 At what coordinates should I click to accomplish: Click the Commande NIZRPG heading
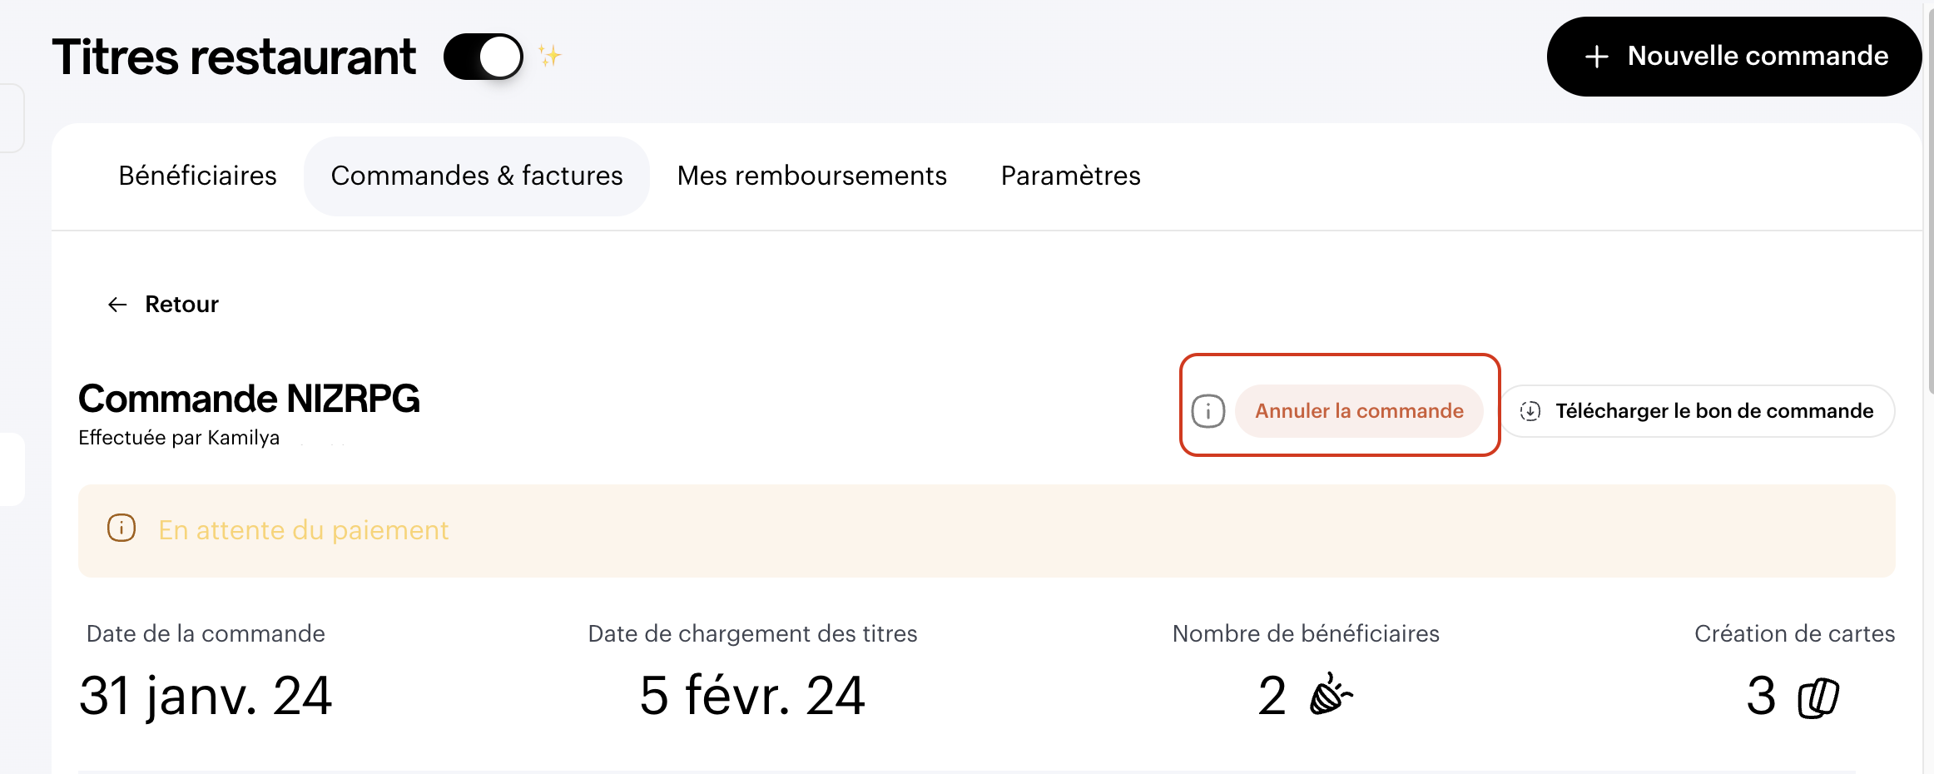click(249, 399)
